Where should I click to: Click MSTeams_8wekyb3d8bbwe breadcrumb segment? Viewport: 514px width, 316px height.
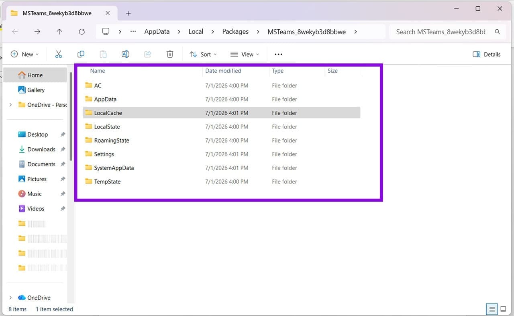(x=307, y=32)
